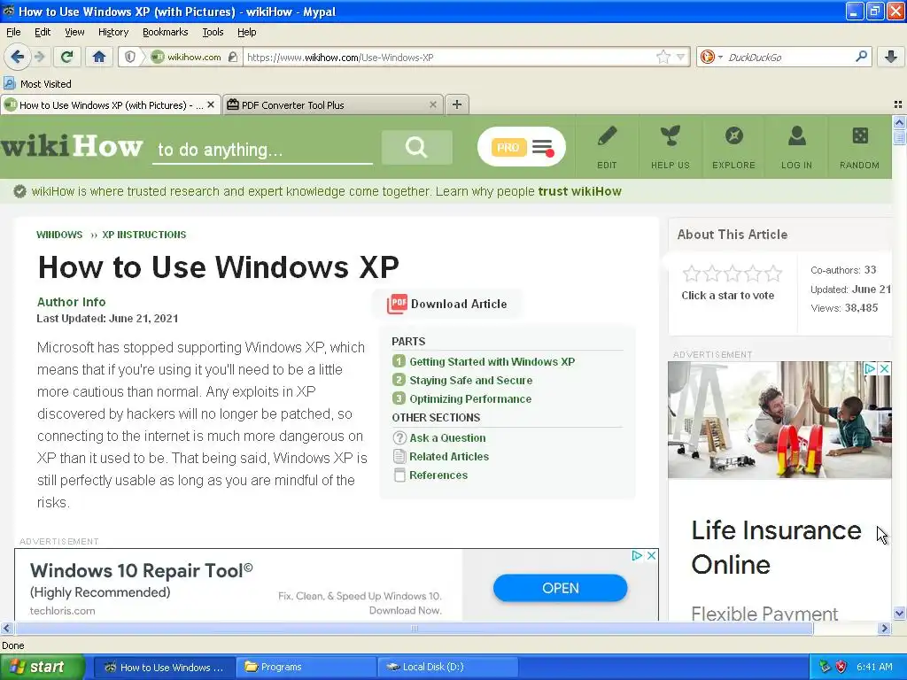Click vertical scrollbar down arrow

(x=899, y=613)
